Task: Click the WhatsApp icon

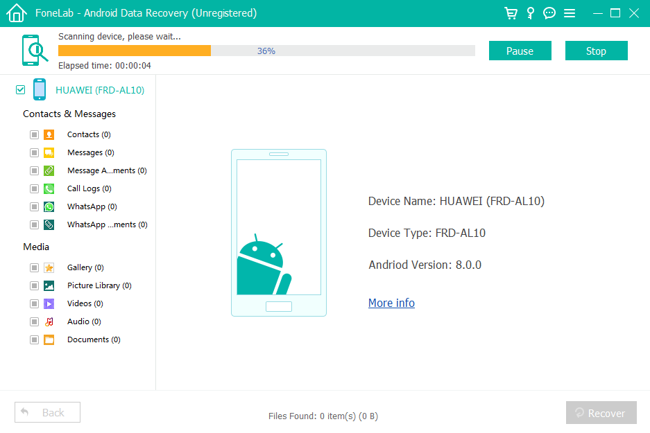Action: coord(49,206)
